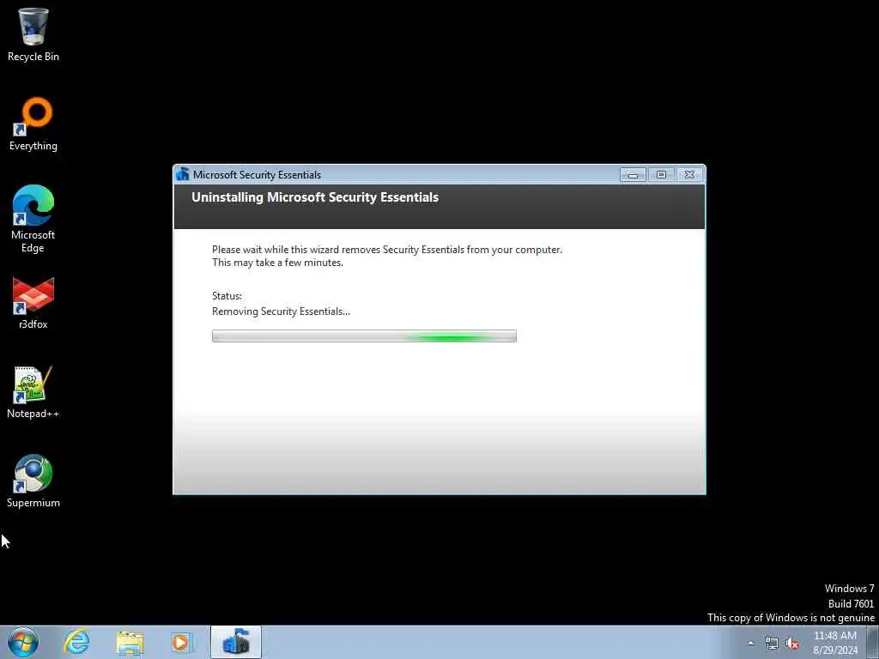
Task: Select the Supermium desktop shortcut
Action: 33,481
